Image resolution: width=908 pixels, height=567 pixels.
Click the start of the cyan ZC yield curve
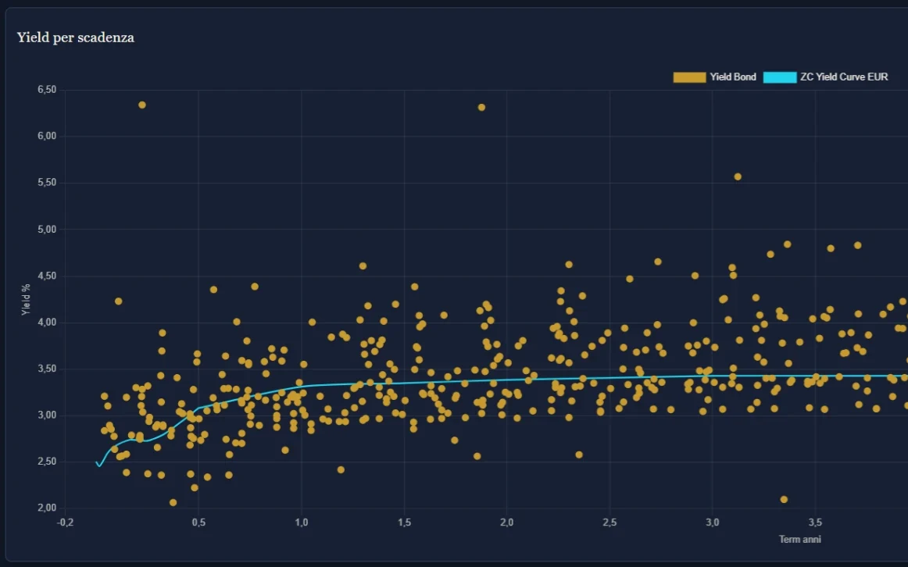pos(97,462)
